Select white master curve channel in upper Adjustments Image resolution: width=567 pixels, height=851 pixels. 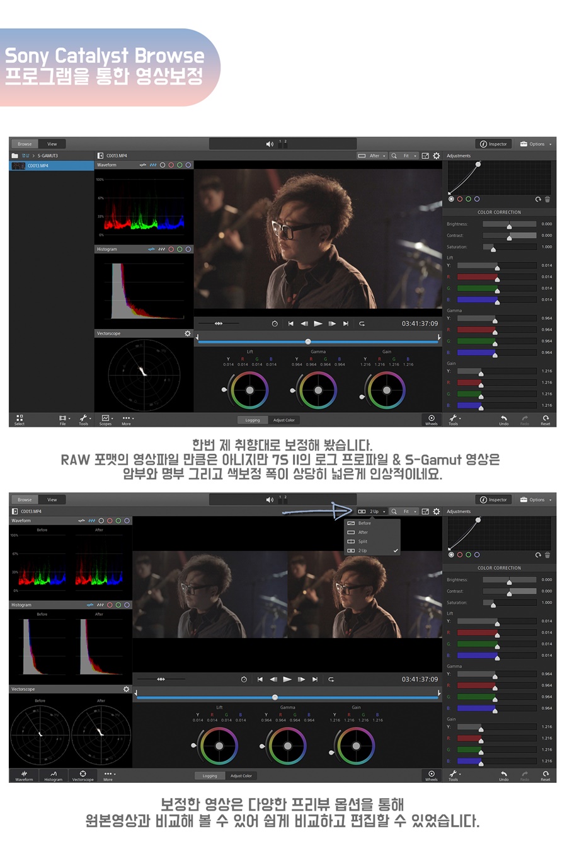[451, 199]
